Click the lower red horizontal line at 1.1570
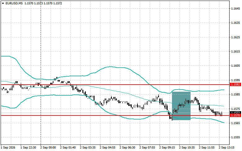The image size is (242, 151). (x=115, y=115)
